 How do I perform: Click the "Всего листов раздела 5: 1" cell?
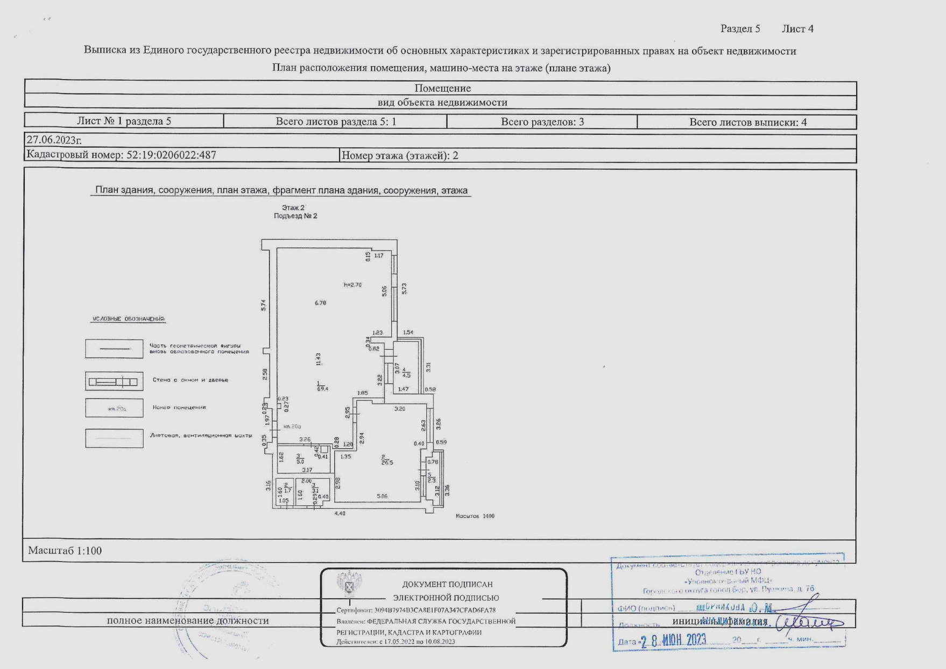pos(336,121)
